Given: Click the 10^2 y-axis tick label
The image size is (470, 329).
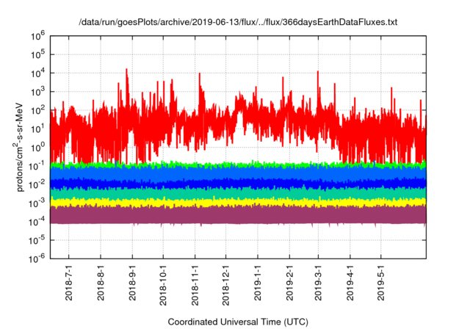Looking at the screenshot, I should [x=37, y=111].
